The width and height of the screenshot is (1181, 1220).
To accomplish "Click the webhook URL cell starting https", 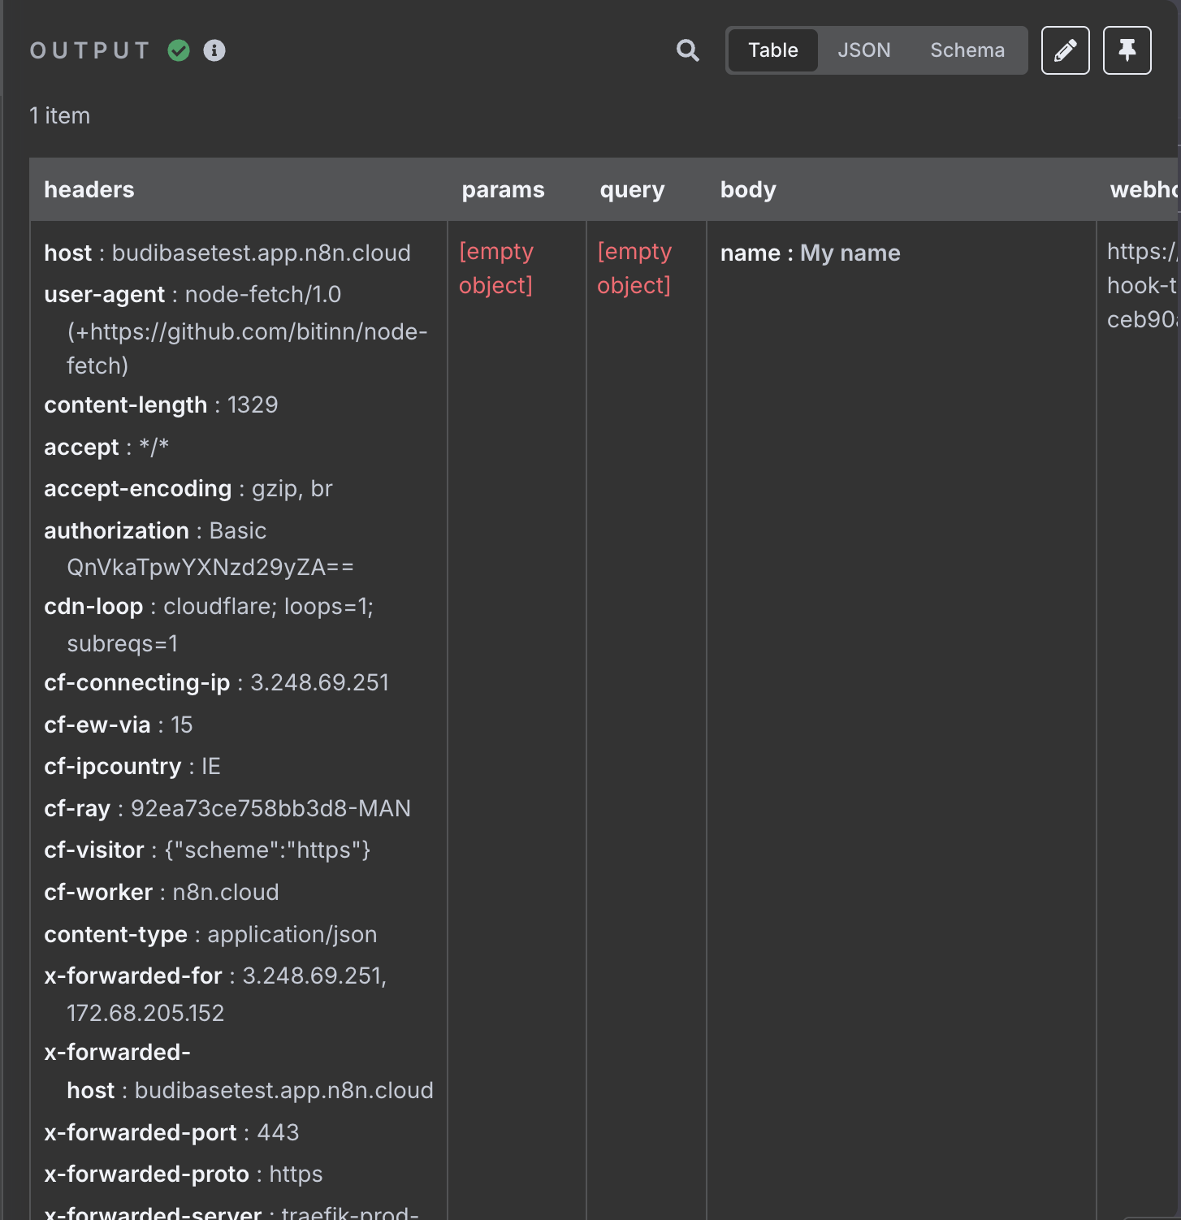I will pyautogui.click(x=1143, y=285).
